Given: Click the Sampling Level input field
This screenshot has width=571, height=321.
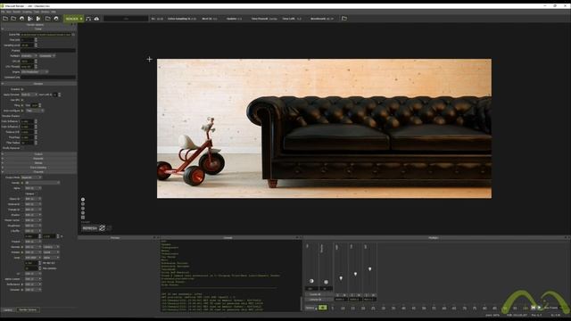Looking at the screenshot, I should point(28,45).
